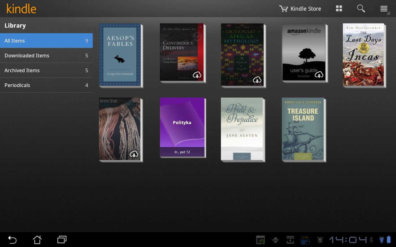The height and width of the screenshot is (247, 396).
Task: Open the checklist notification icon
Action: (x=320, y=240)
